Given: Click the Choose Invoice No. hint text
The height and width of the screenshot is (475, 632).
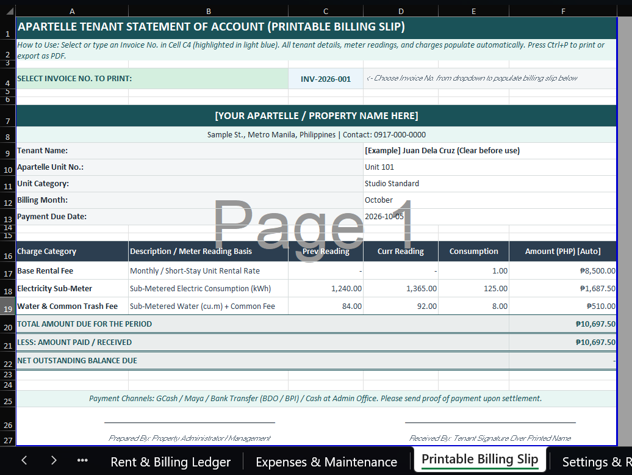Looking at the screenshot, I should [x=472, y=78].
